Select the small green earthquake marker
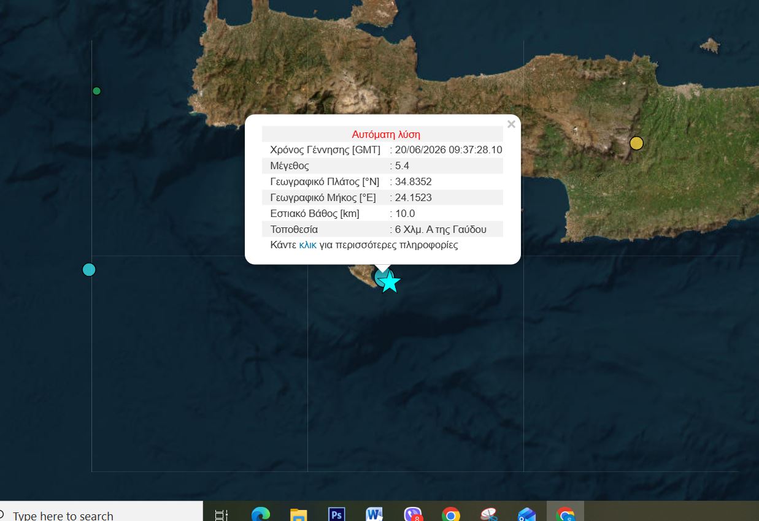Screen dimensions: 759x521 point(96,91)
